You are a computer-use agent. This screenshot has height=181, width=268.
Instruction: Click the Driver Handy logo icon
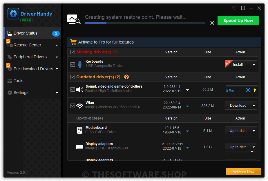tap(13, 14)
